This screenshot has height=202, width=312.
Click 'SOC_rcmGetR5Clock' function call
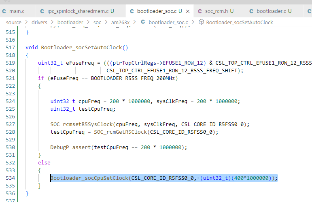coord(120,132)
